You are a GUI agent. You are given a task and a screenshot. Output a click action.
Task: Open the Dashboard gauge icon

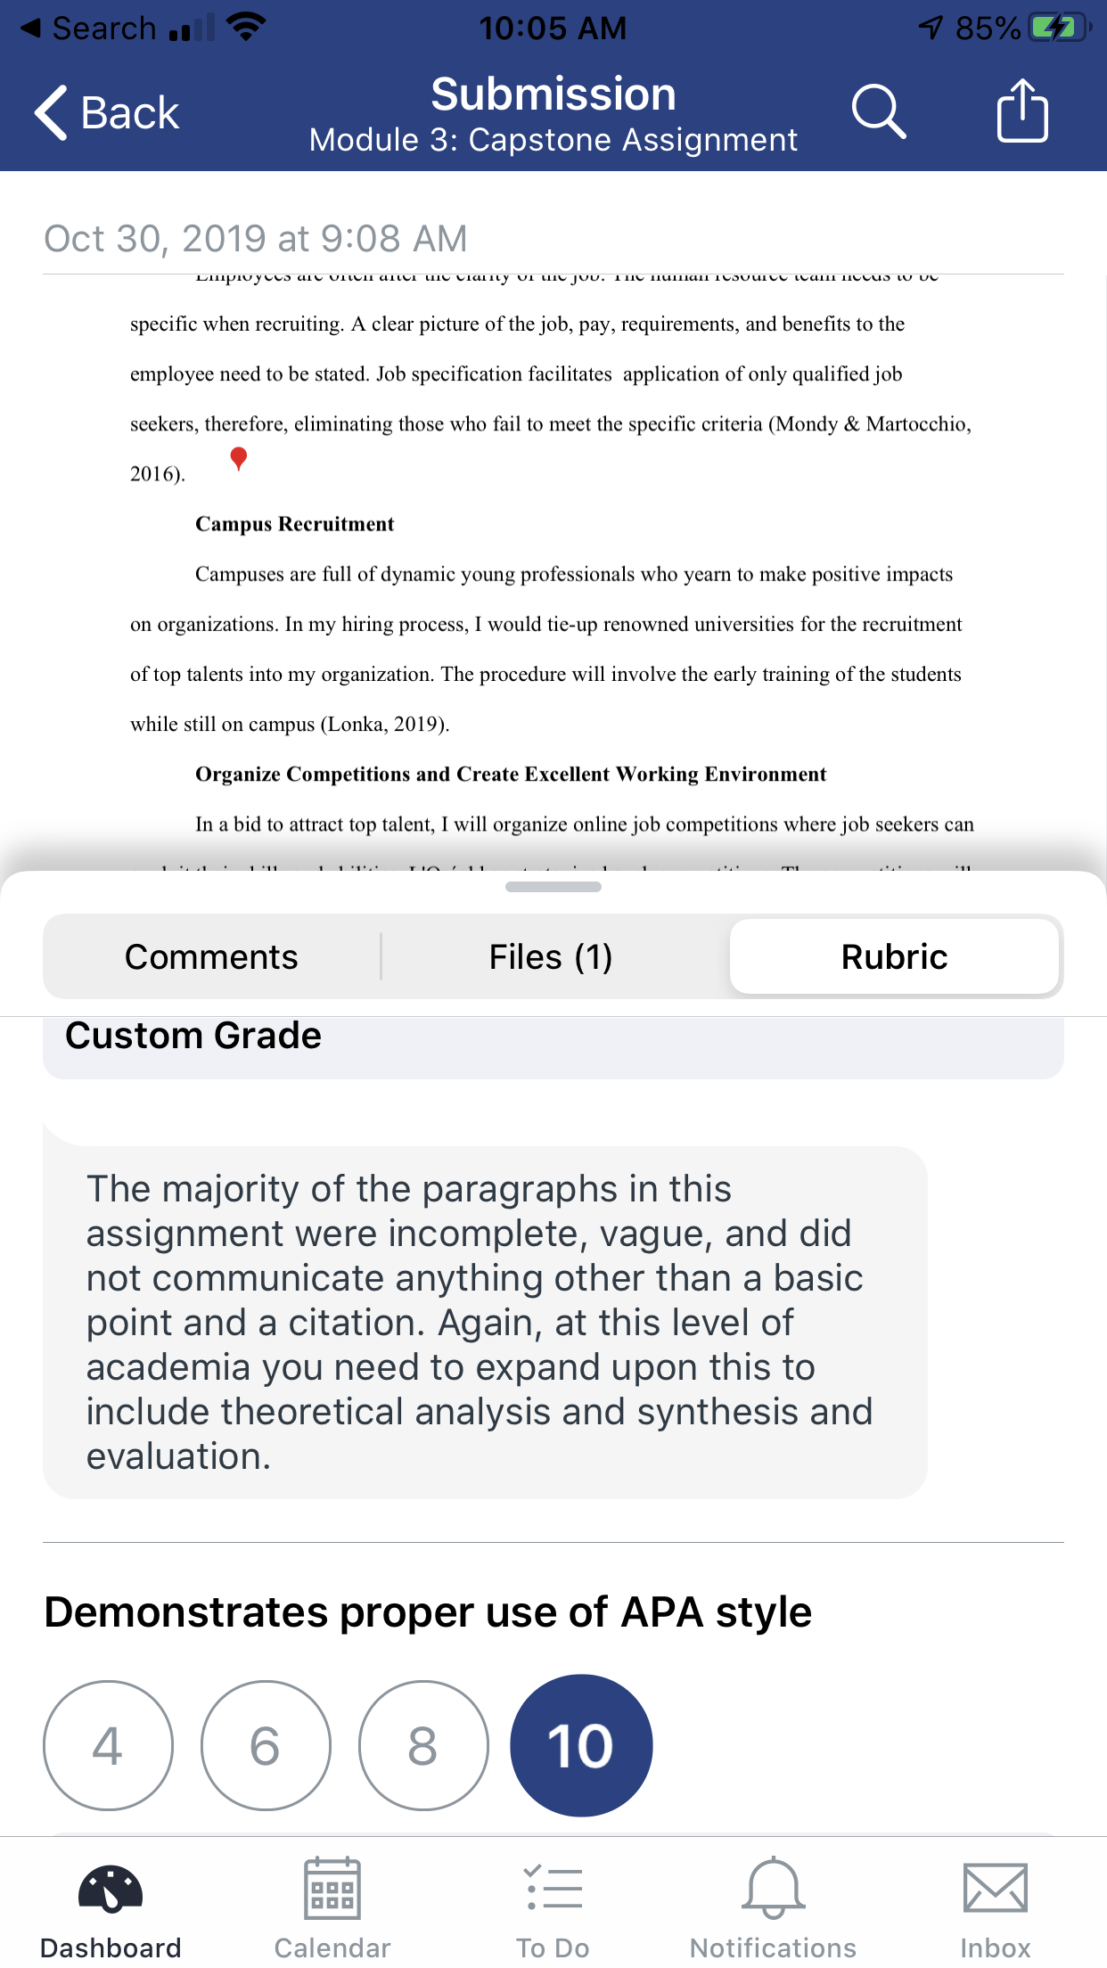point(111,1890)
